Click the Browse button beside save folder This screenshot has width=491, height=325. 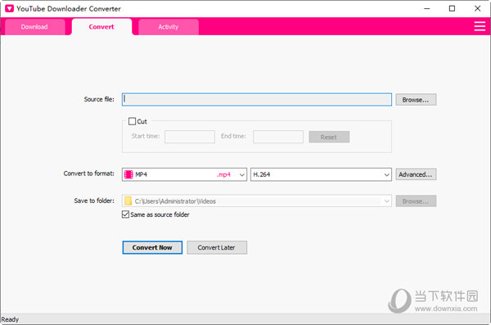point(416,201)
